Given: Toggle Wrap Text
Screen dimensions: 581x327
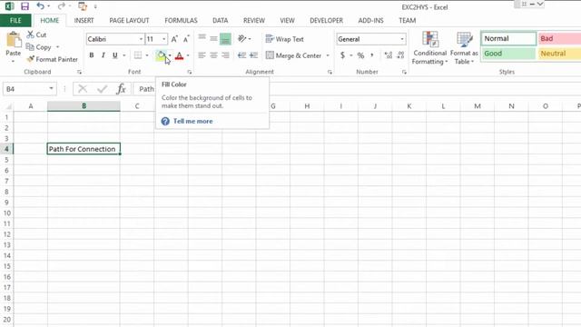Looking at the screenshot, I should click(284, 39).
